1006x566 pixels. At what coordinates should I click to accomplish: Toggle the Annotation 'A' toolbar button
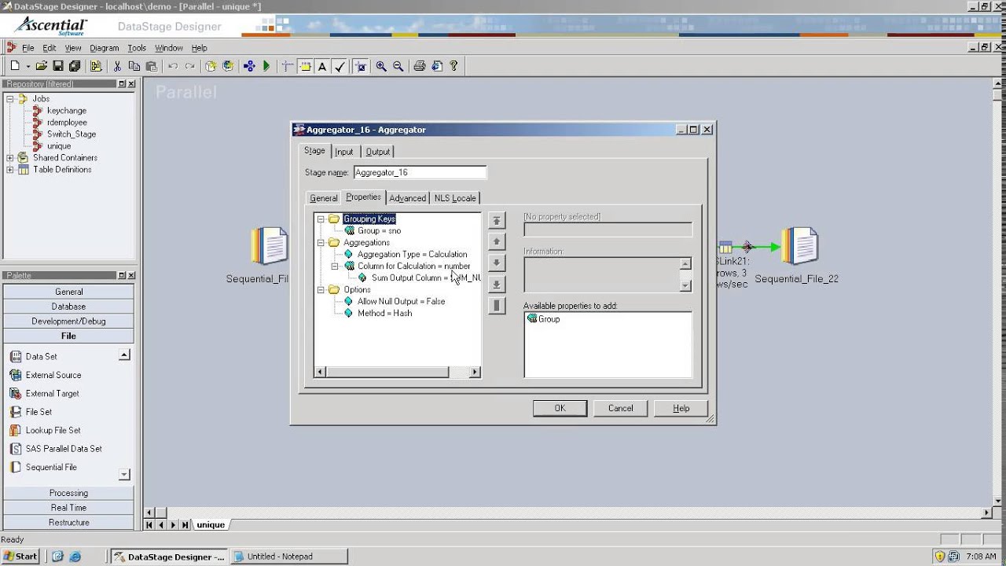pyautogui.click(x=322, y=67)
